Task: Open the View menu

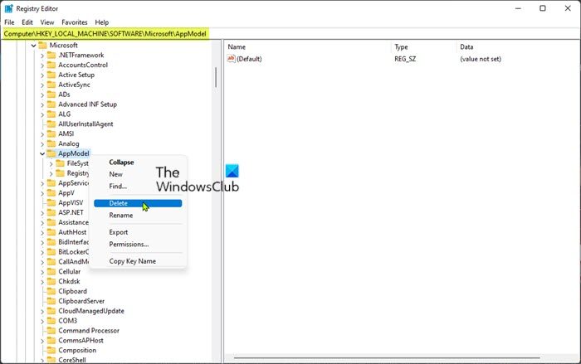Action: tap(47, 22)
